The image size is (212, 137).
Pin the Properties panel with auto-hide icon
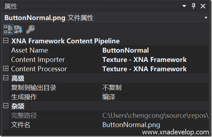[x=194, y=6]
